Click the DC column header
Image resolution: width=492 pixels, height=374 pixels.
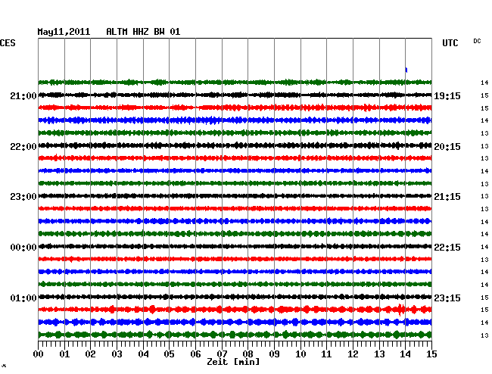coord(477,41)
